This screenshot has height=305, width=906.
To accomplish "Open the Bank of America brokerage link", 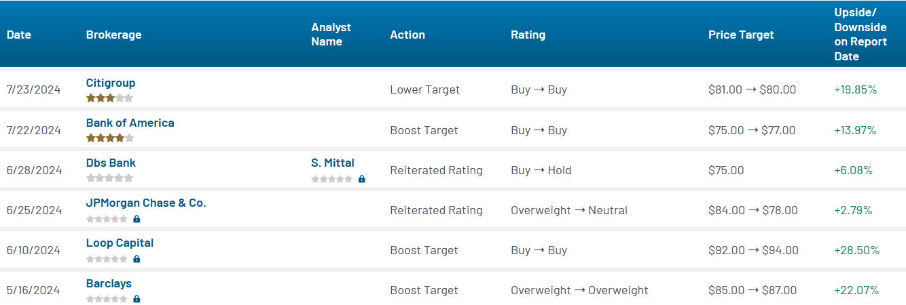I will [x=130, y=123].
